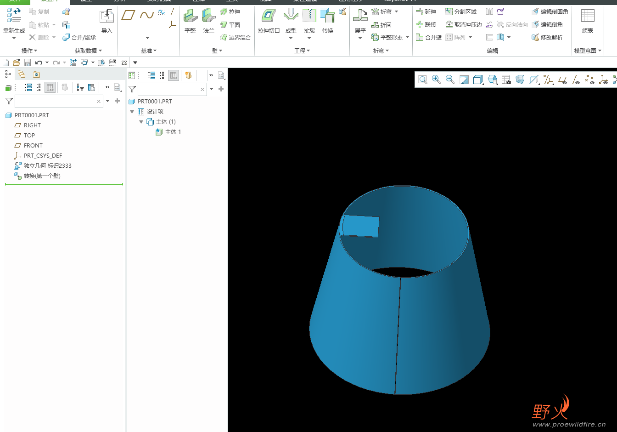Click the 取消冲压边 (Flatten form edge) button

(x=464, y=24)
